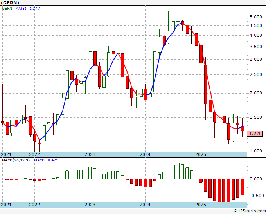266x214 pixels.
Task: Click 2022 on the MACD time axis
Action: 34,205
